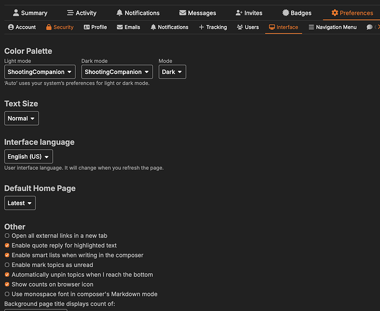The height and width of the screenshot is (311, 380).
Task: Click the Preferences gear icon
Action: [335, 13]
